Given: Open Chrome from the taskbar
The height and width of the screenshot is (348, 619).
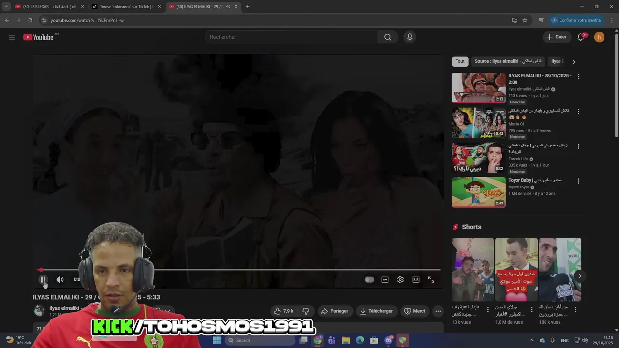Looking at the screenshot, I should 317,340.
